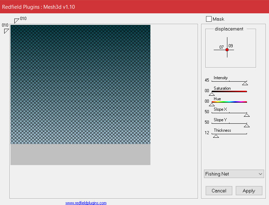Click the Slope Y slider handle

247,125
